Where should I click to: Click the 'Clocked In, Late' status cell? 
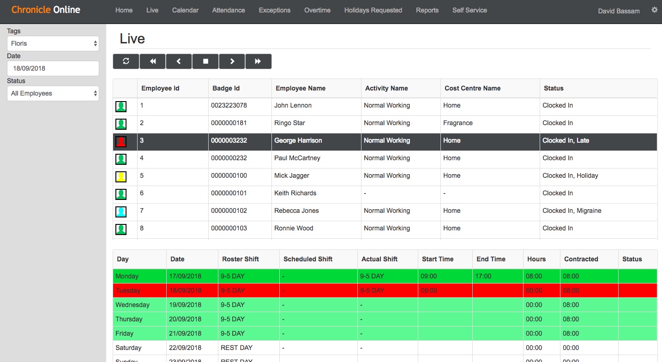click(599, 141)
